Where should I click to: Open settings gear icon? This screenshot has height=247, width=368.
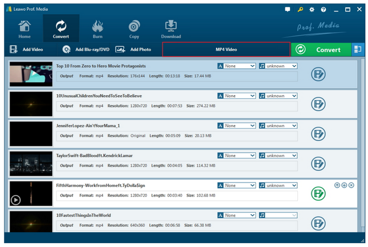coord(312,10)
